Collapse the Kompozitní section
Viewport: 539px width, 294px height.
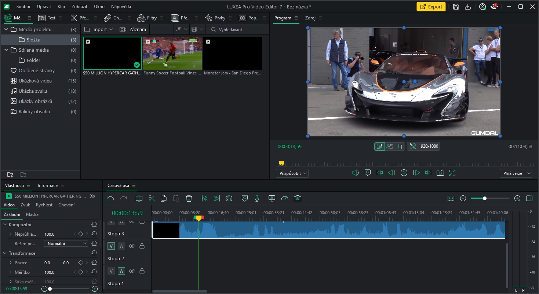tap(5, 224)
